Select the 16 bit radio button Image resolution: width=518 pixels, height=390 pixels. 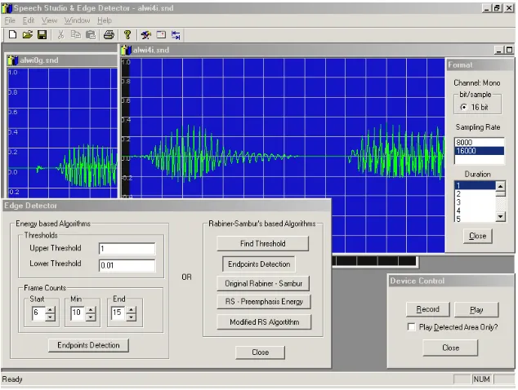tap(464, 107)
